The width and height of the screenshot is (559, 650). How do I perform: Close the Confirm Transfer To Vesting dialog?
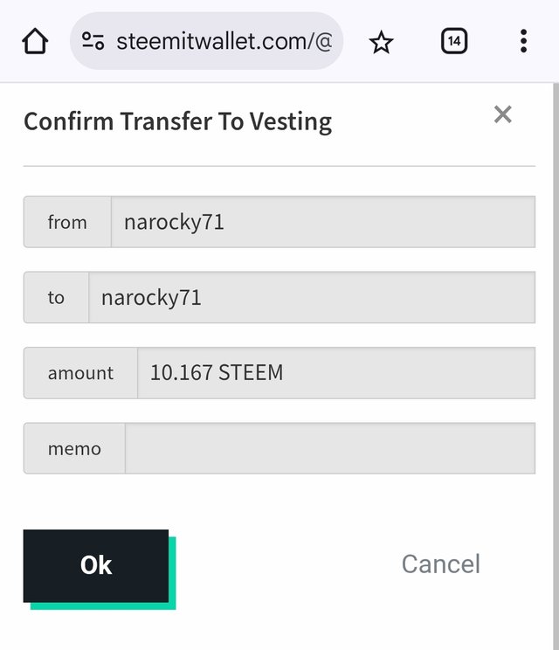click(x=502, y=114)
